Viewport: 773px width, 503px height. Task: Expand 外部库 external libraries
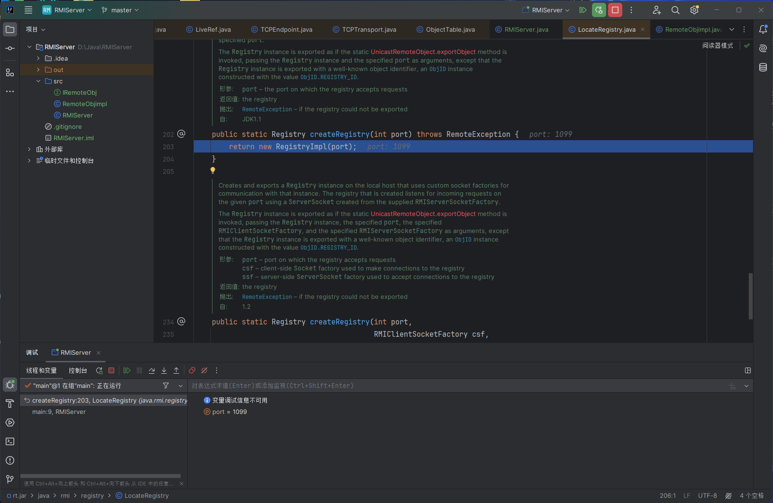pos(29,149)
